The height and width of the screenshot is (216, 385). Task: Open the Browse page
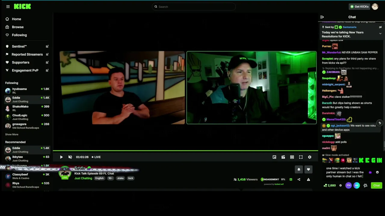coord(18,27)
